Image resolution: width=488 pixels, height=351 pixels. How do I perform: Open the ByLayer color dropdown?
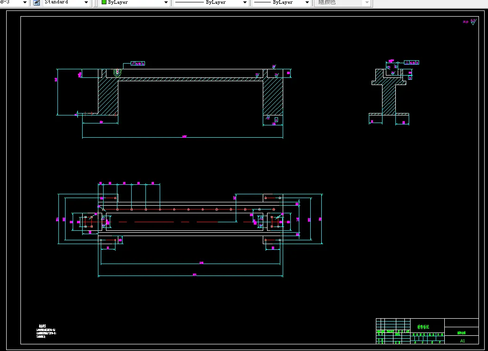coord(166,2)
